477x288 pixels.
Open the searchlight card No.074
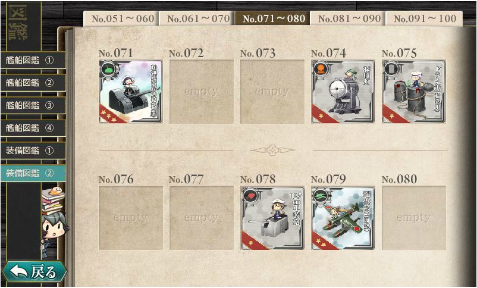(x=343, y=92)
